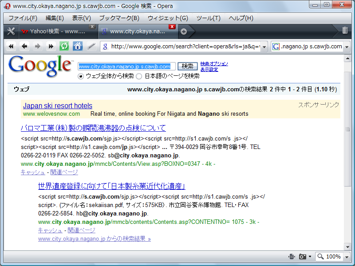
Task: Click the status bar fit-to-width icon
Action: click(x=292, y=257)
